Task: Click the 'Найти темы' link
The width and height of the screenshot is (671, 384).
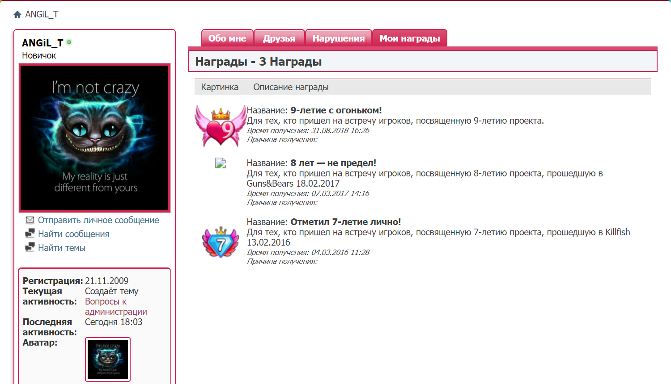Action: tap(62, 248)
